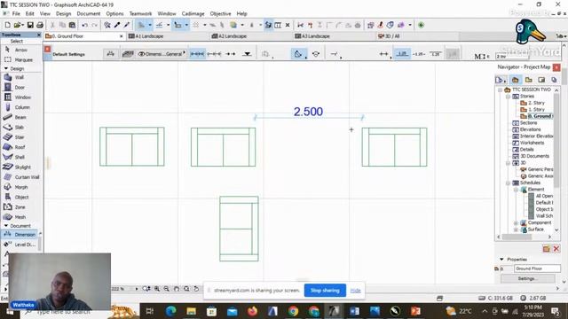Switch to the 3D / All tab
568x319 pixels.
[392, 36]
